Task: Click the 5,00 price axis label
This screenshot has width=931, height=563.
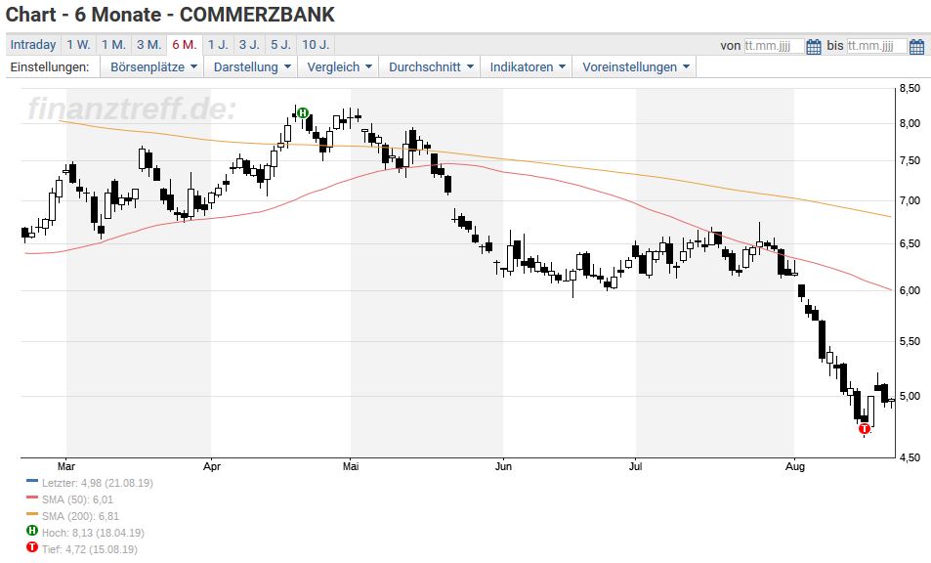Action: [x=910, y=396]
